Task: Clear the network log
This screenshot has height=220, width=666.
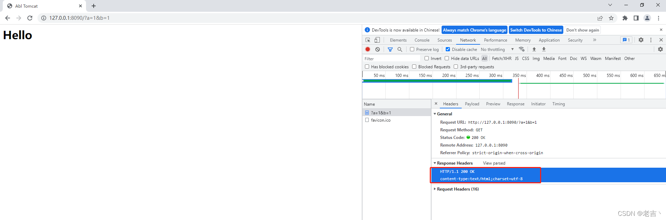Action: point(378,50)
